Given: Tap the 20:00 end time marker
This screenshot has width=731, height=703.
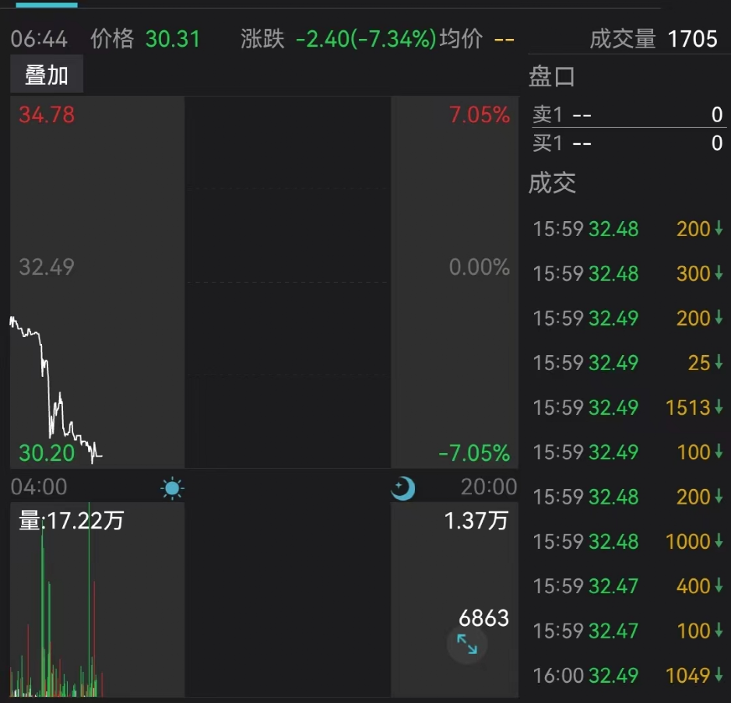Looking at the screenshot, I should click(488, 487).
